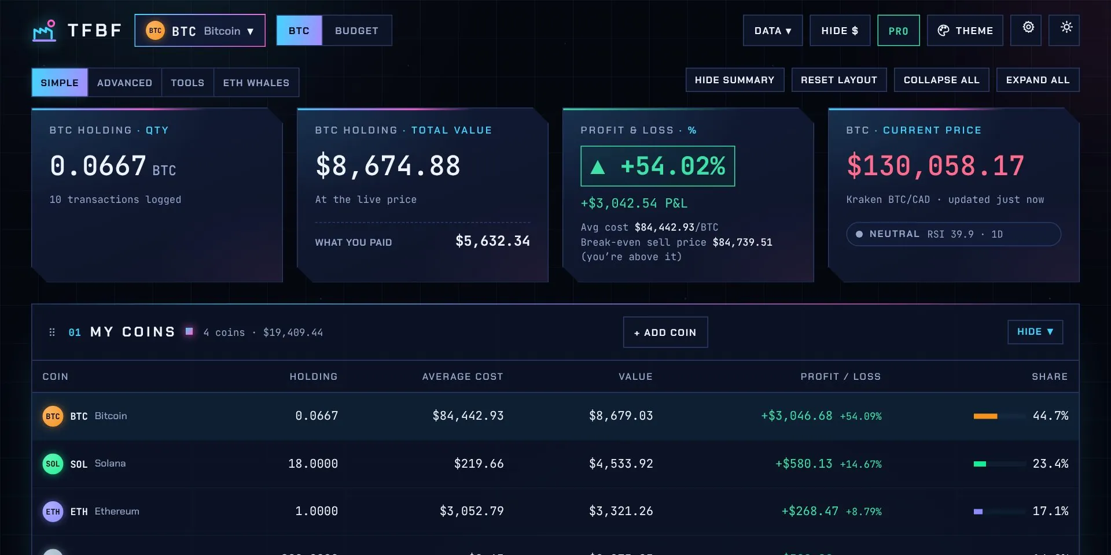Sort by the AVERAGE COST column header
The height and width of the screenshot is (555, 1111).
click(462, 376)
